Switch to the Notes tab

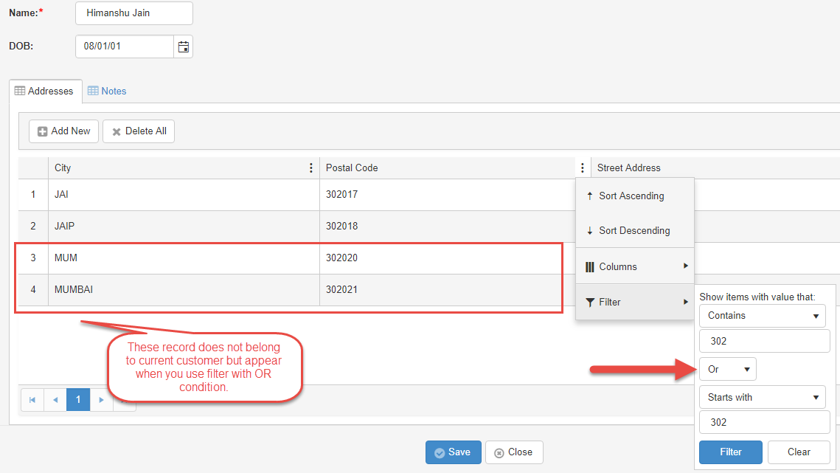coord(107,92)
